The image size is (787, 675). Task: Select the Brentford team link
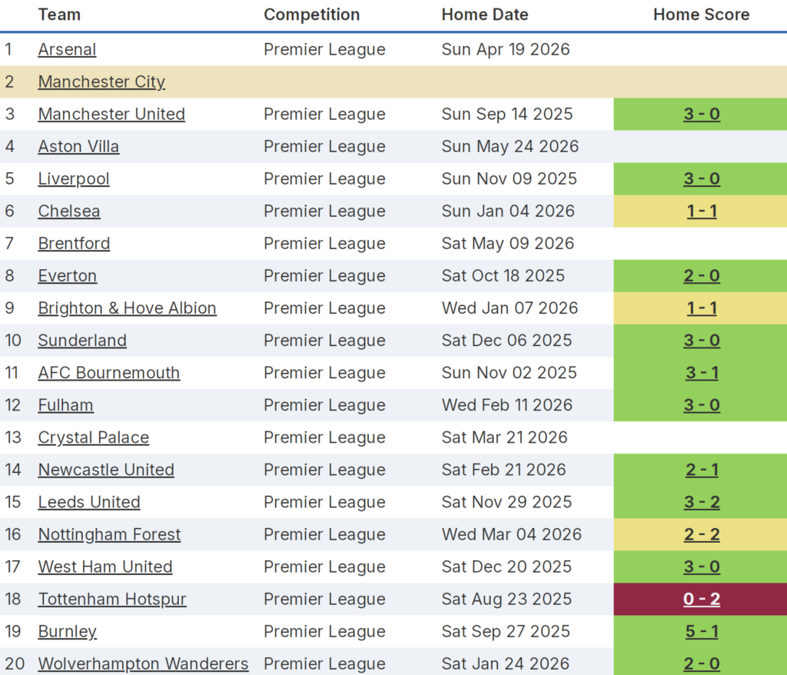74,244
